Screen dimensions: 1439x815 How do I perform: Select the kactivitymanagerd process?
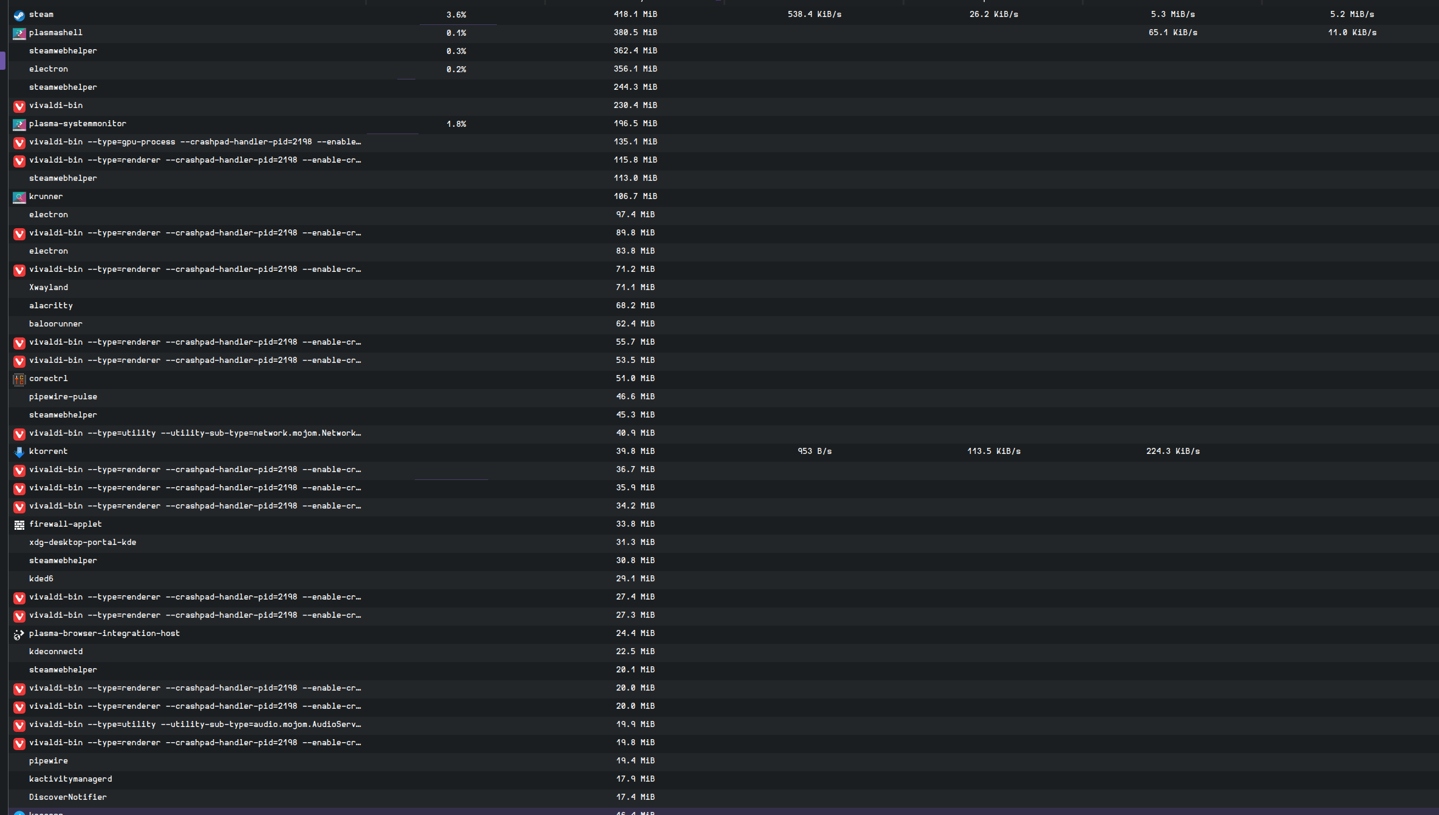[x=70, y=779]
